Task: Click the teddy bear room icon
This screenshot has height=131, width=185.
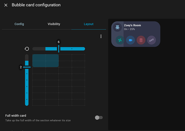Action: point(117,27)
